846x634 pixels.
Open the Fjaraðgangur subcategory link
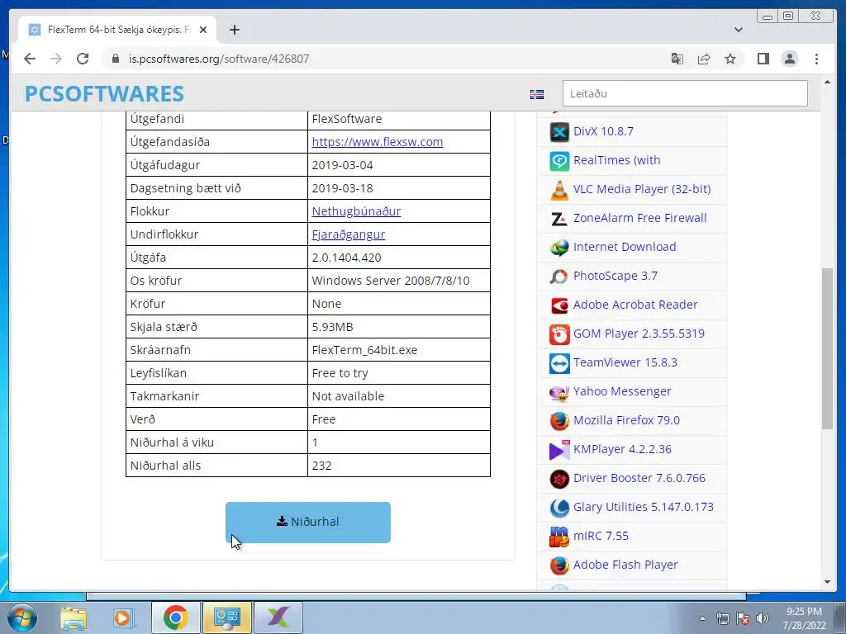pos(349,234)
